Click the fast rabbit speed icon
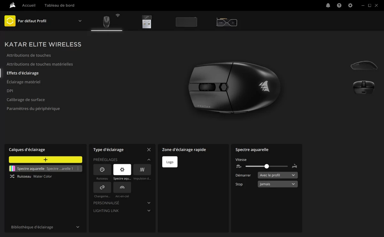The height and width of the screenshot is (237, 384). 294,166
